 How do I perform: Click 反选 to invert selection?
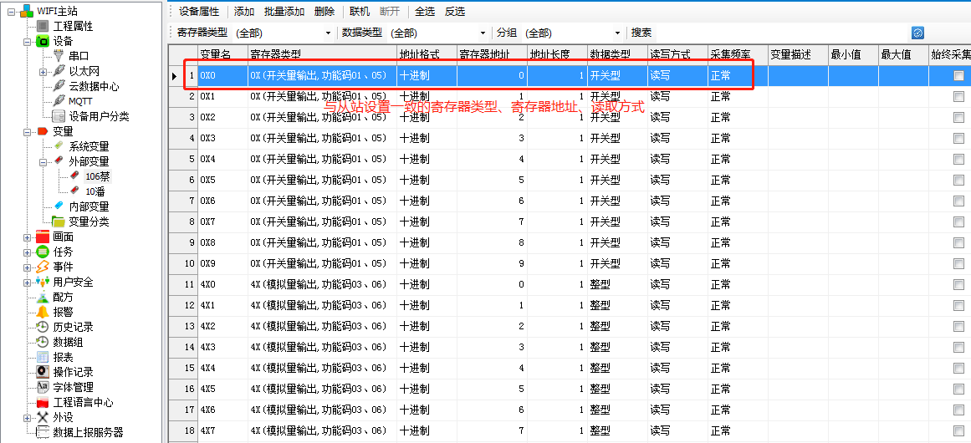tap(455, 12)
